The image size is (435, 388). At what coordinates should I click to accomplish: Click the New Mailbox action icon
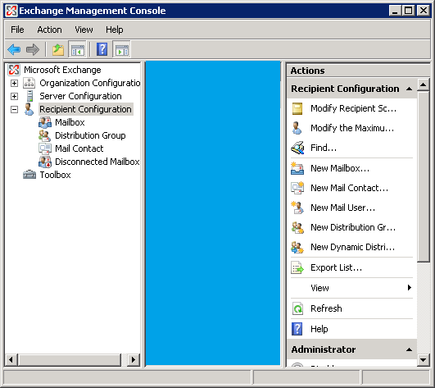point(297,168)
